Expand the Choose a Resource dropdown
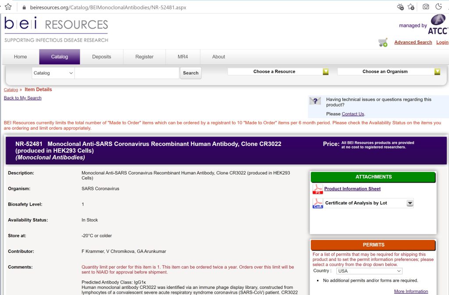 pos(278,71)
